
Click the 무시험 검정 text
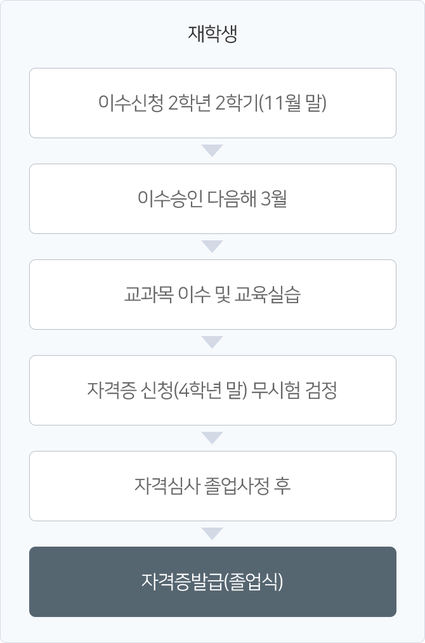pos(294,390)
